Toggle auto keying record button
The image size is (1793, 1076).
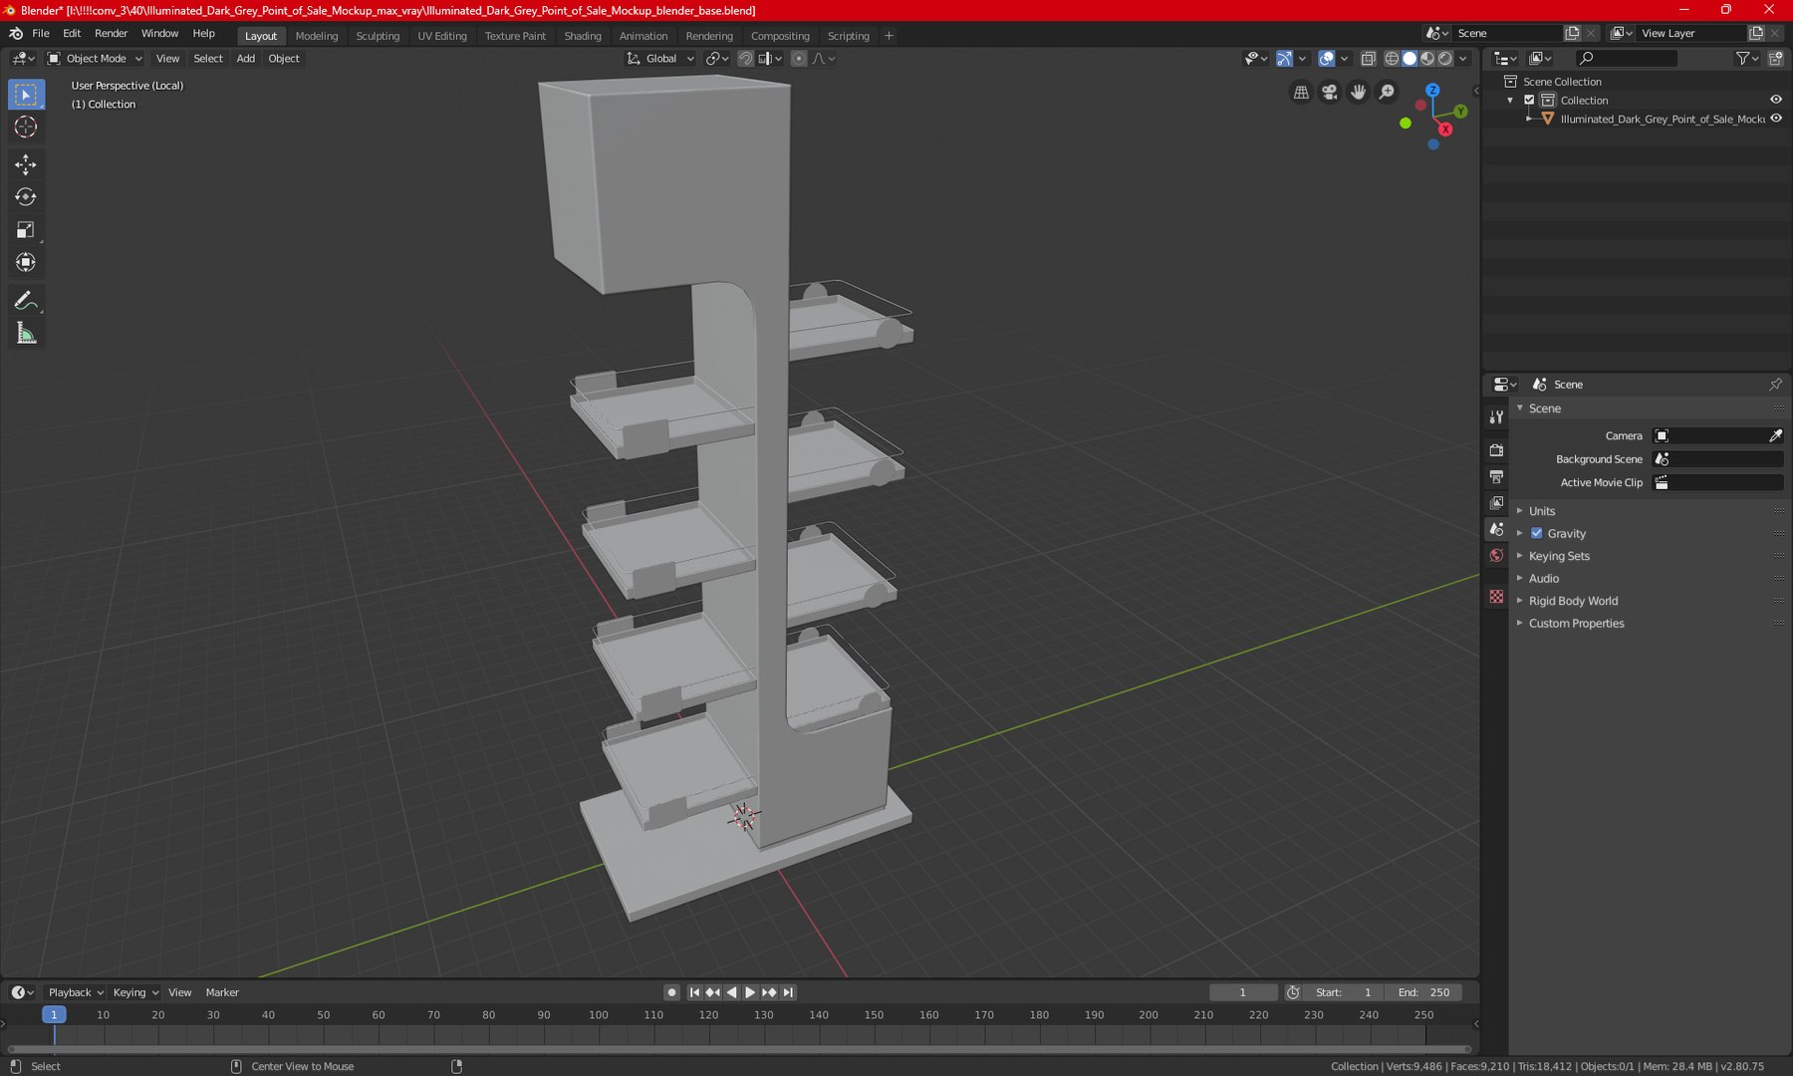click(671, 992)
